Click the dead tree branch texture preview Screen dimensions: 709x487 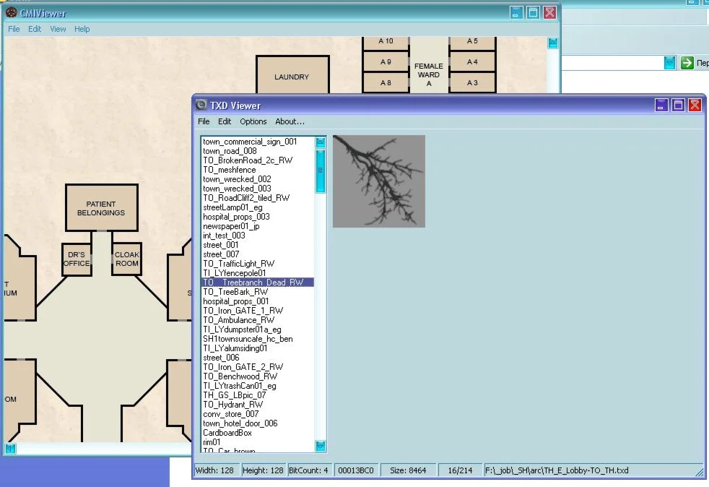pyautogui.click(x=378, y=181)
